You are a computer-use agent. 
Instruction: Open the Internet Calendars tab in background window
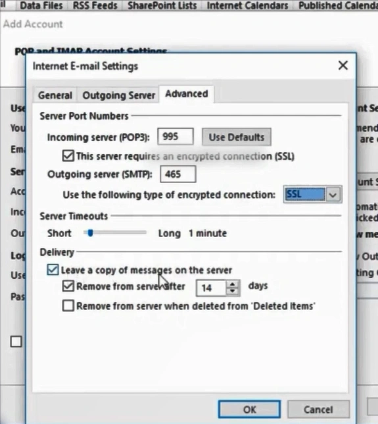(247, 5)
